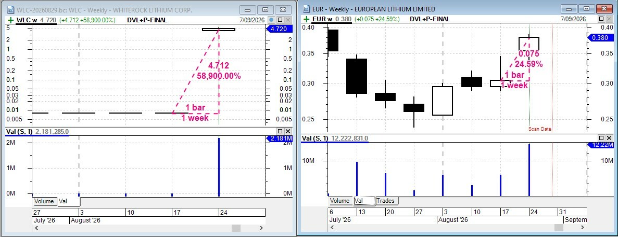
Task: Click the 2,181,285.0 value readout in WLC pane
Action: click(53, 131)
